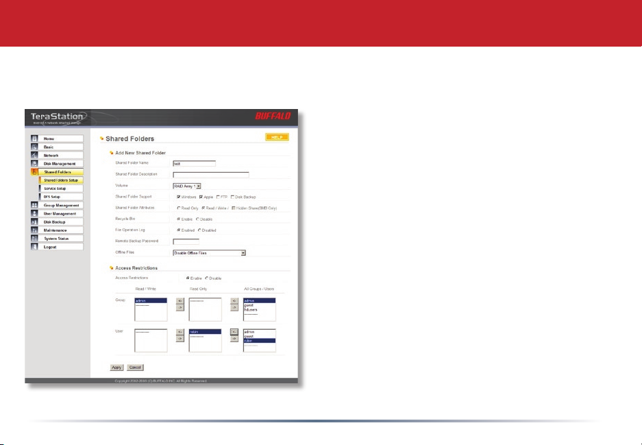Open the System Status menu item

(58, 239)
